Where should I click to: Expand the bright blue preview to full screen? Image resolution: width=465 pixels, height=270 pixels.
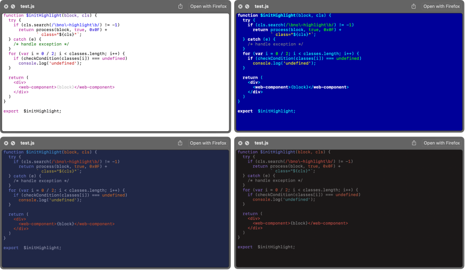coord(247,6)
